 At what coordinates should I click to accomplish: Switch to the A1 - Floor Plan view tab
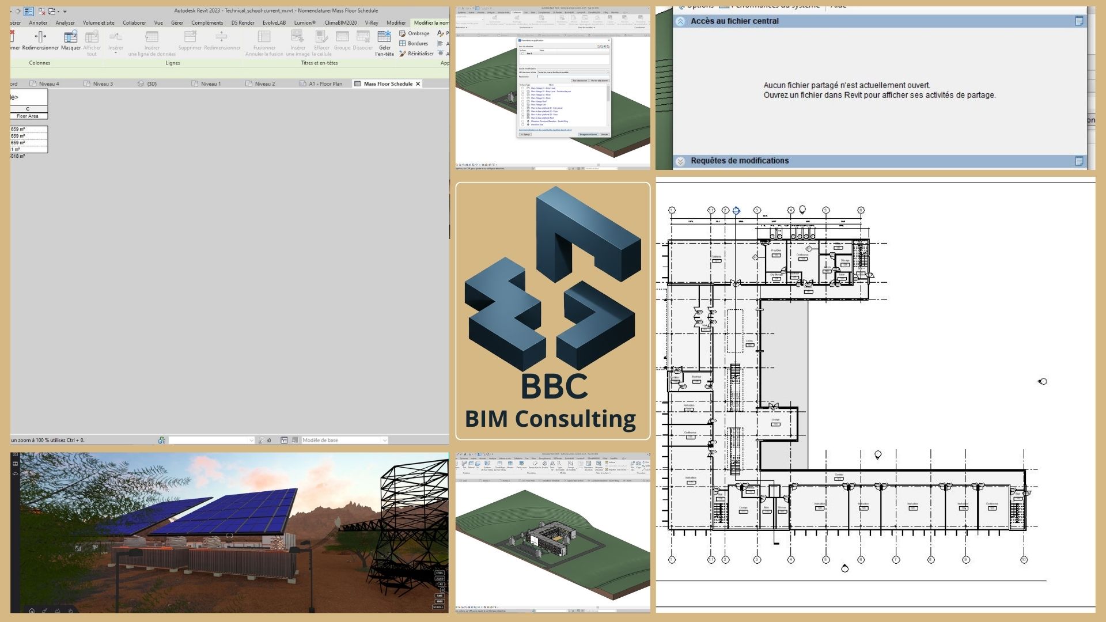[x=321, y=84]
